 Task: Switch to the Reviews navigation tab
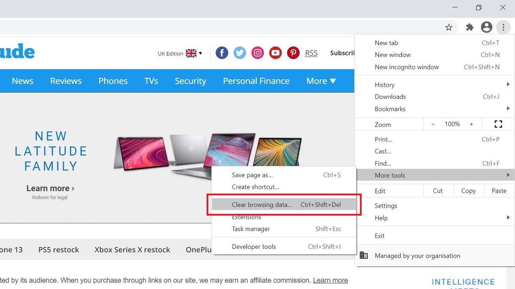click(x=66, y=81)
